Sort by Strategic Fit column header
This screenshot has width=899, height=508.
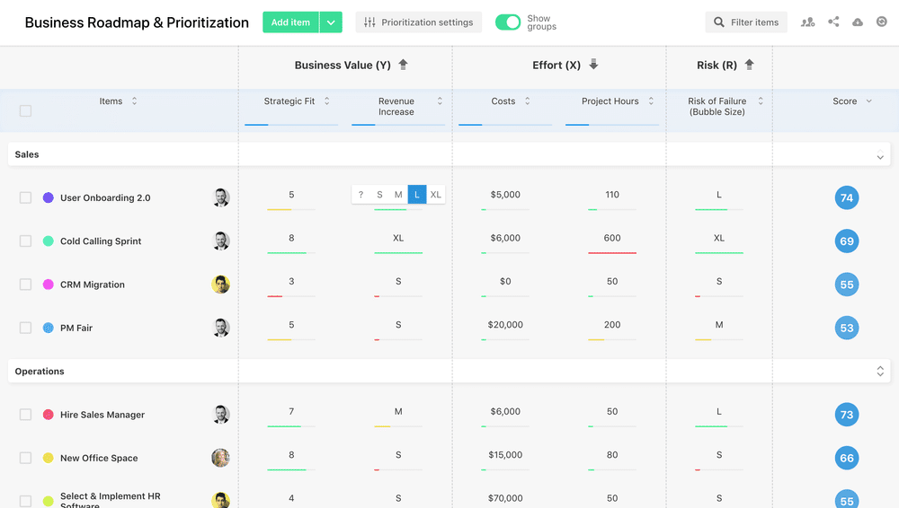[289, 101]
